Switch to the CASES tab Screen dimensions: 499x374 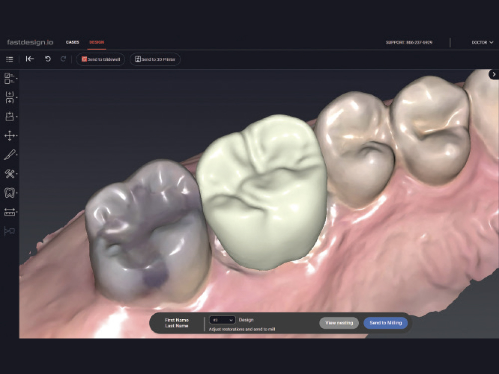72,42
